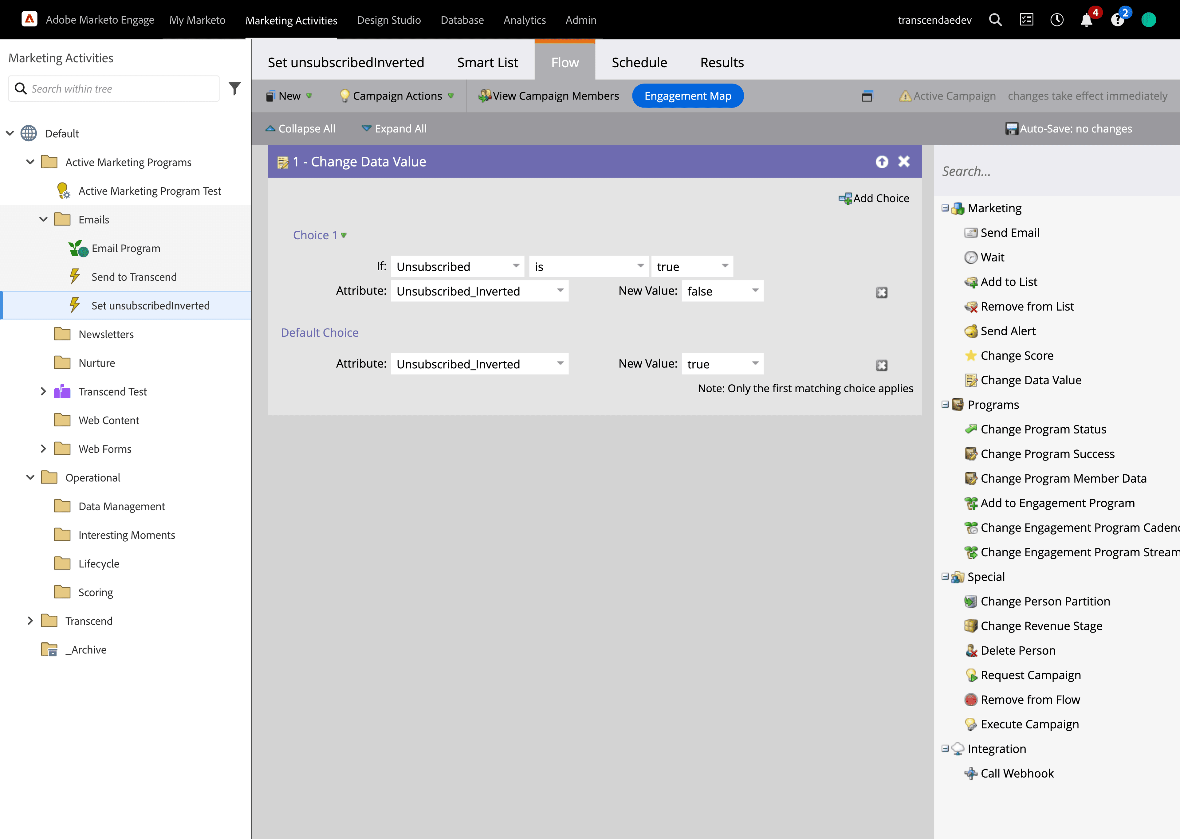Select the Call Webhook flow action
This screenshot has height=839, width=1180.
coord(1016,773)
